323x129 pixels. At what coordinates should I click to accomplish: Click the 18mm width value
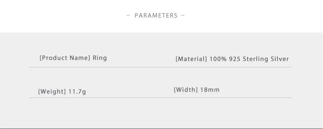point(210,90)
